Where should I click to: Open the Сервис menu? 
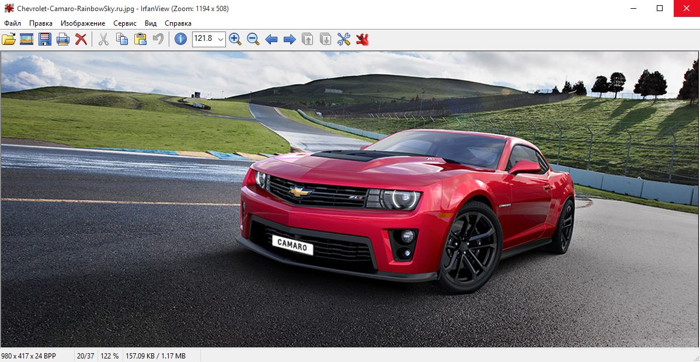pyautogui.click(x=125, y=23)
